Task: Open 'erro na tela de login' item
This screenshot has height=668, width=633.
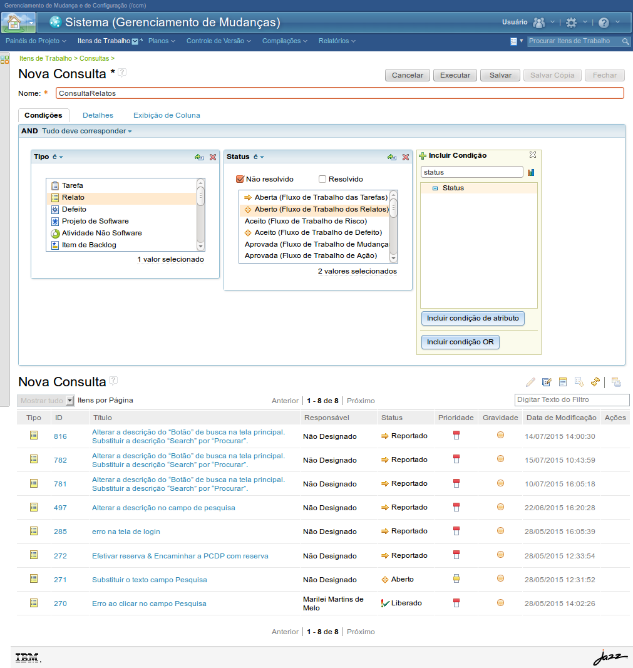Action: tap(126, 532)
